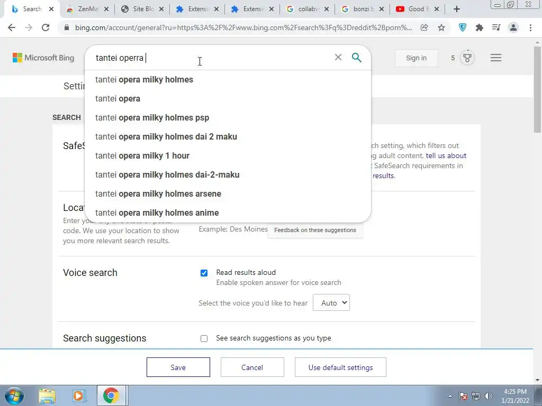This screenshot has width=542, height=406.
Task: Switch to the first Extensions tab
Action: point(198,9)
